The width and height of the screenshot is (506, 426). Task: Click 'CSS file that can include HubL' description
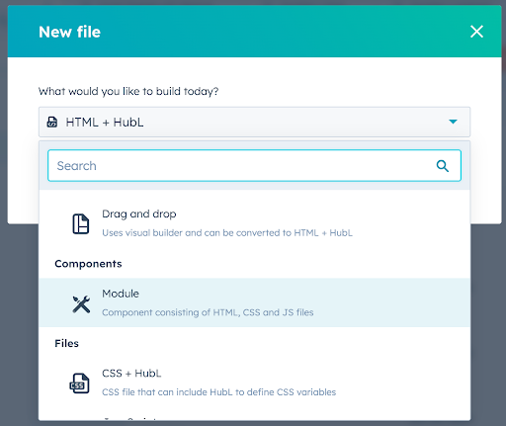pyautogui.click(x=218, y=392)
